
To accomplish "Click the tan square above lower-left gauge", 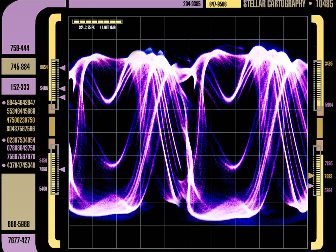I will (52, 143).
